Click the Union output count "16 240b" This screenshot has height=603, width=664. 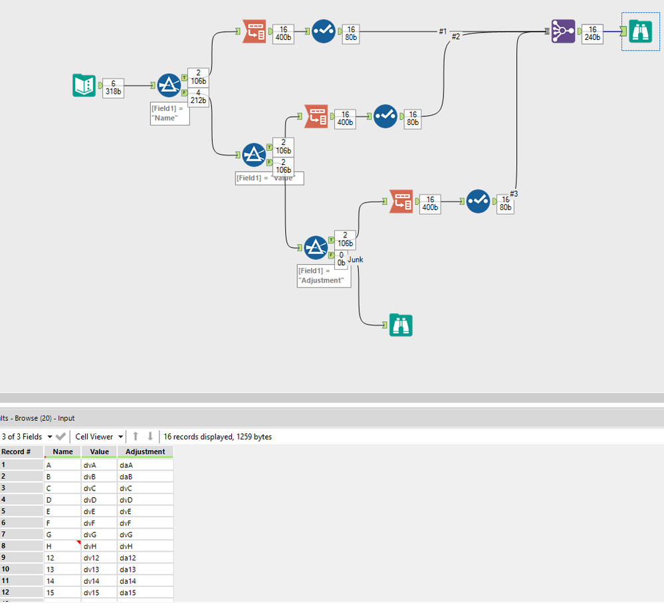(592, 33)
